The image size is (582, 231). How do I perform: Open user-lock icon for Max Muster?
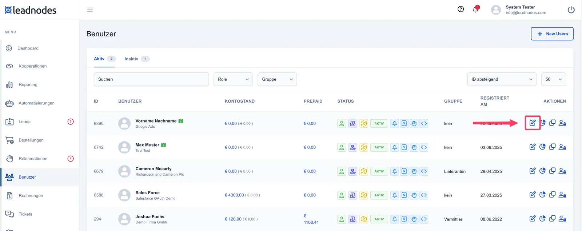click(x=562, y=147)
